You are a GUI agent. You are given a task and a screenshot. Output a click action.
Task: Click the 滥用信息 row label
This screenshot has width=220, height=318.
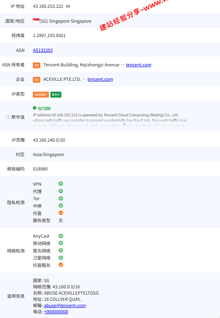tap(16, 296)
